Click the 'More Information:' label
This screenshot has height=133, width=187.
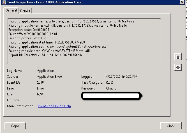(21, 106)
